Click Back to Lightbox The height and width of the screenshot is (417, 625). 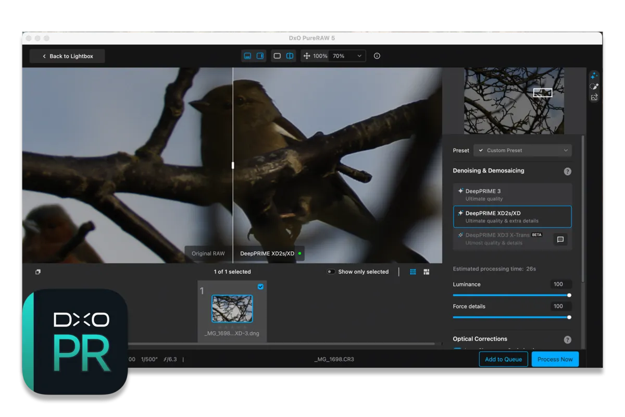67,56
